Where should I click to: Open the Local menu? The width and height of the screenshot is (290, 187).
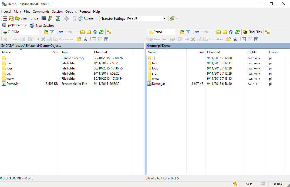point(7,12)
